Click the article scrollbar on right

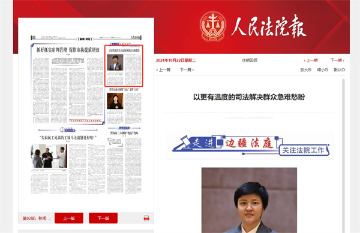[343, 156]
